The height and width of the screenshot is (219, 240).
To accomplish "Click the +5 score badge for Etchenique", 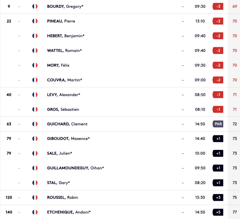I will pos(218,212).
